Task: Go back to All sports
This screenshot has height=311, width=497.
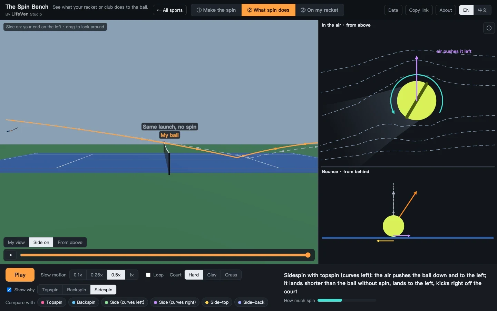Action: pyautogui.click(x=170, y=10)
